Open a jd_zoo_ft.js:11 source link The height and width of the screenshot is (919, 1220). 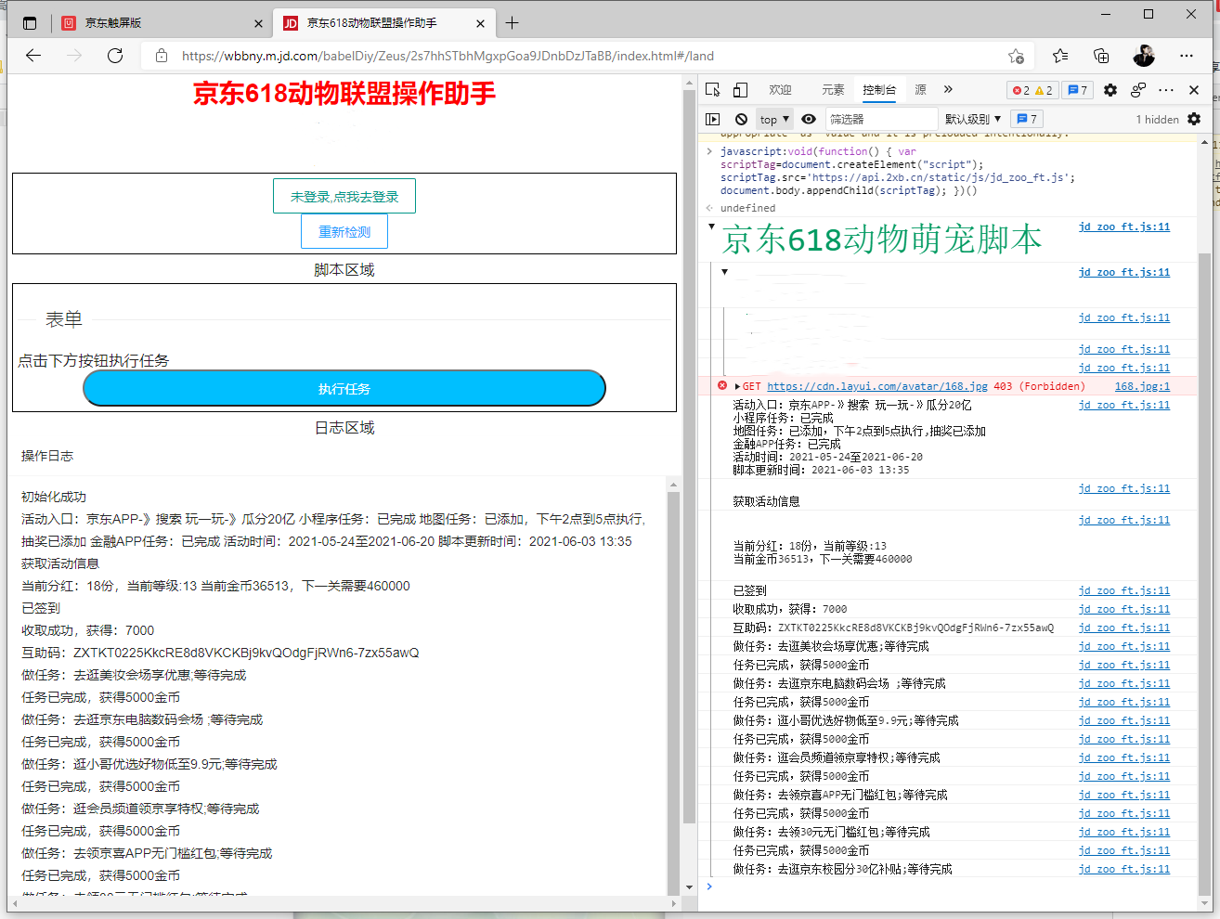coord(1123,226)
